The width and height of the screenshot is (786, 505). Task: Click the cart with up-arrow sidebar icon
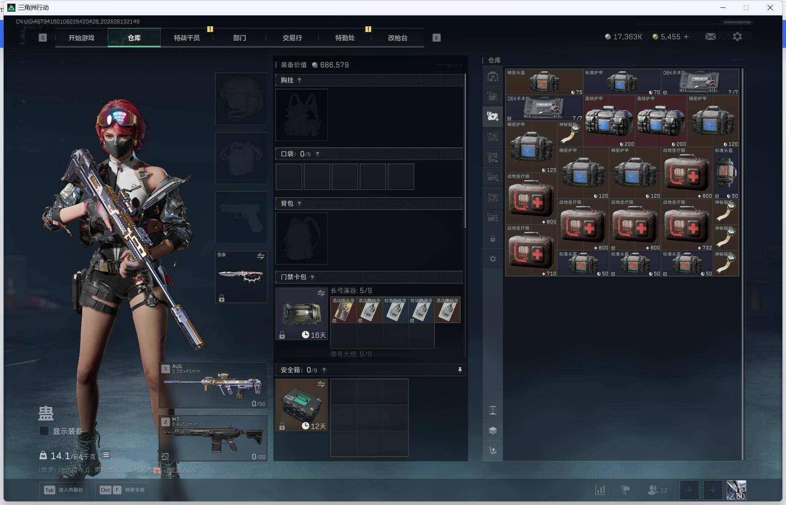point(493,451)
